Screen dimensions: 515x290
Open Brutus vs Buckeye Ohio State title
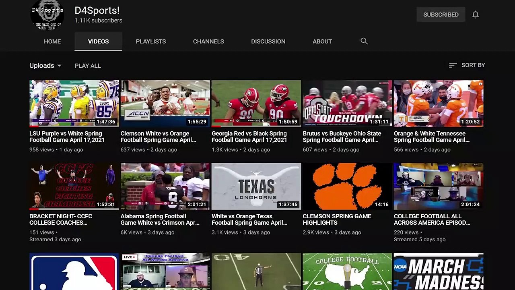pyautogui.click(x=342, y=137)
